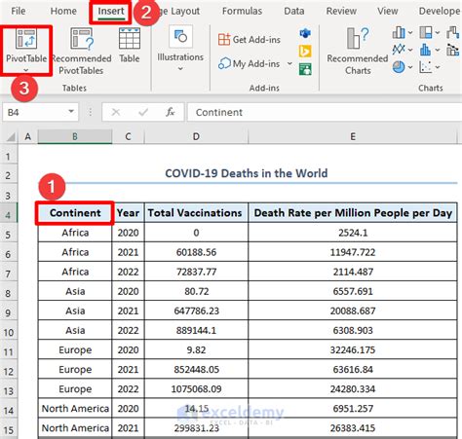Switch to the Formulas tab
This screenshot has height=439, width=462.
point(242,11)
